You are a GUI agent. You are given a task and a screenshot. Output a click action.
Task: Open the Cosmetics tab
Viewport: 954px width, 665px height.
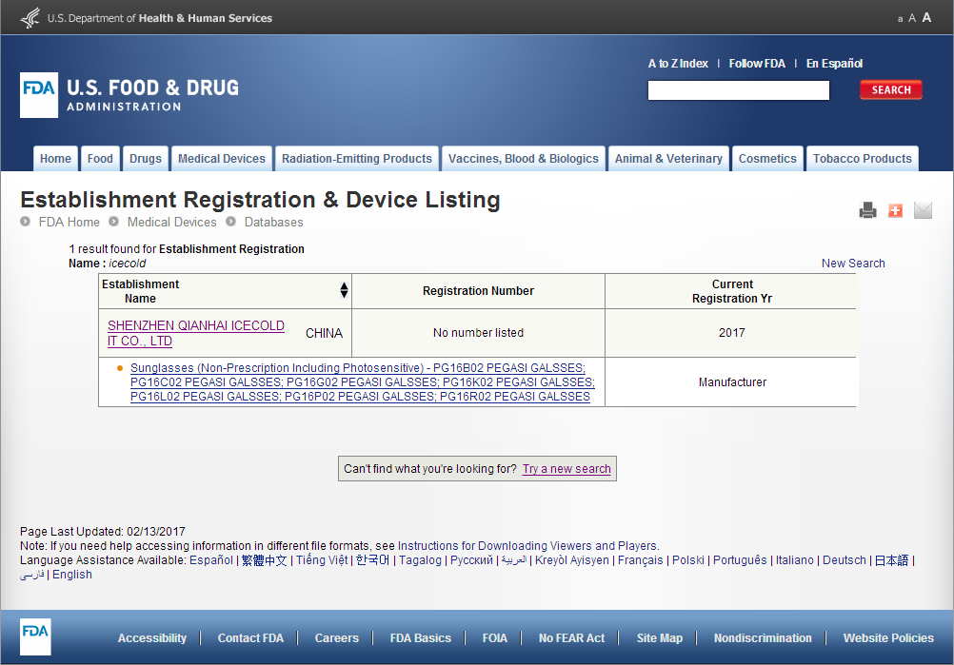click(767, 159)
